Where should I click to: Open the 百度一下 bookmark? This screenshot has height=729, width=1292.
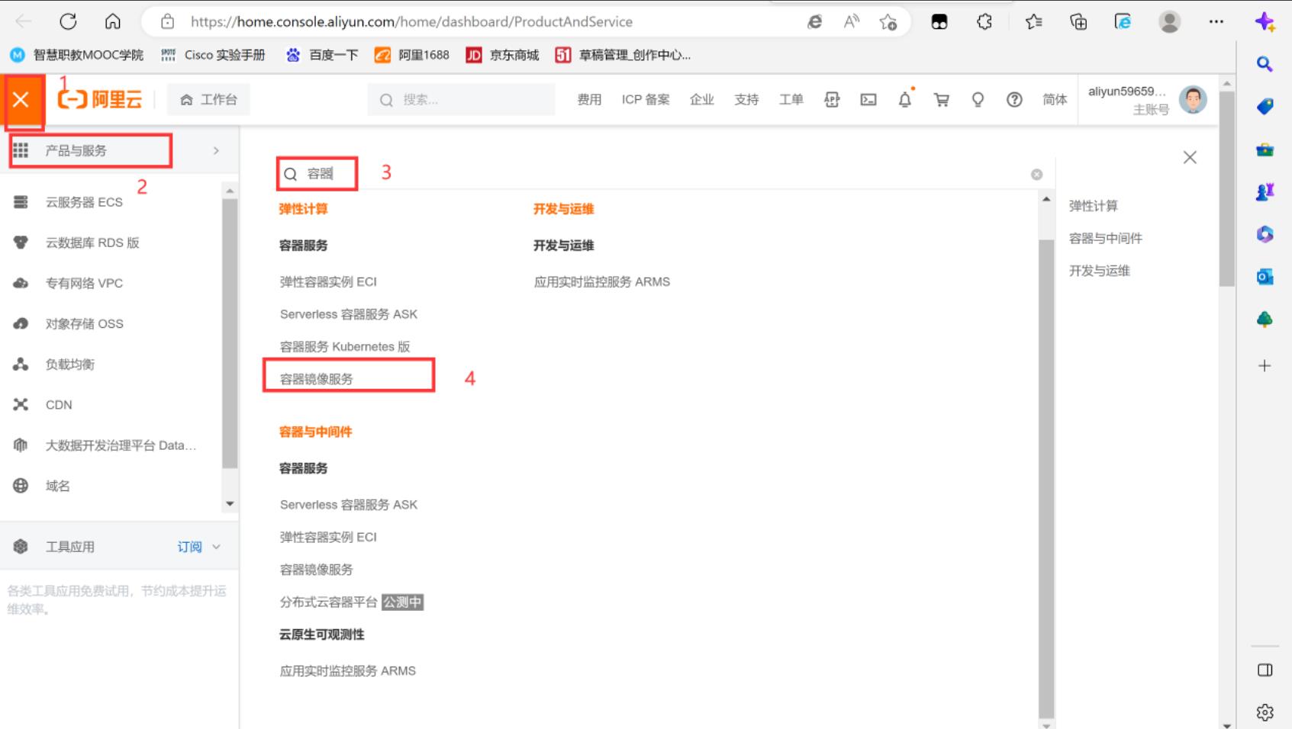coord(321,55)
